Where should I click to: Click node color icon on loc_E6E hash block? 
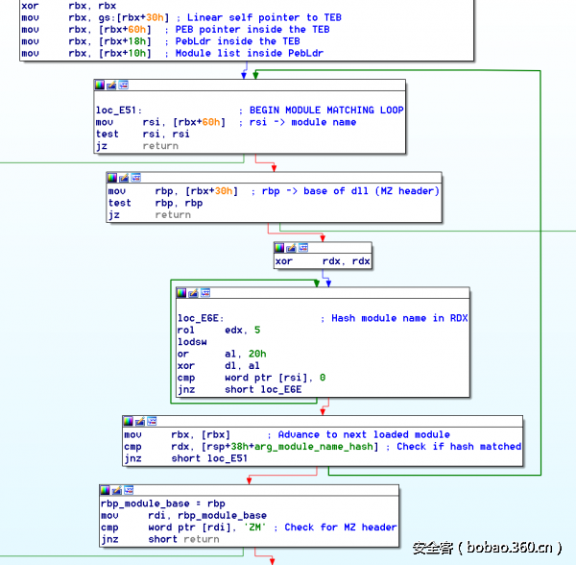click(x=182, y=292)
